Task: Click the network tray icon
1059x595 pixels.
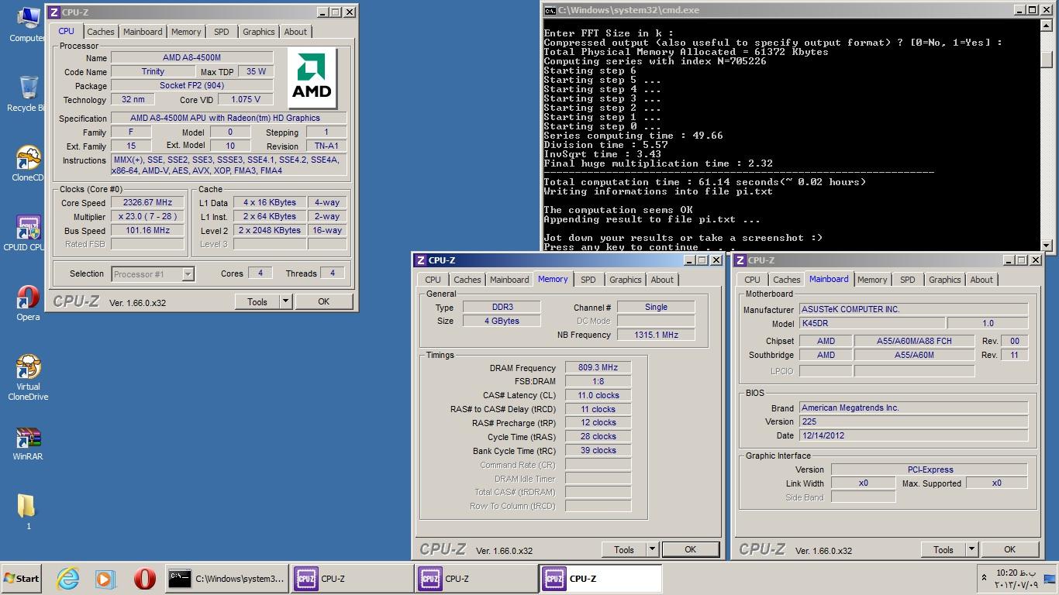Action: point(1050,578)
